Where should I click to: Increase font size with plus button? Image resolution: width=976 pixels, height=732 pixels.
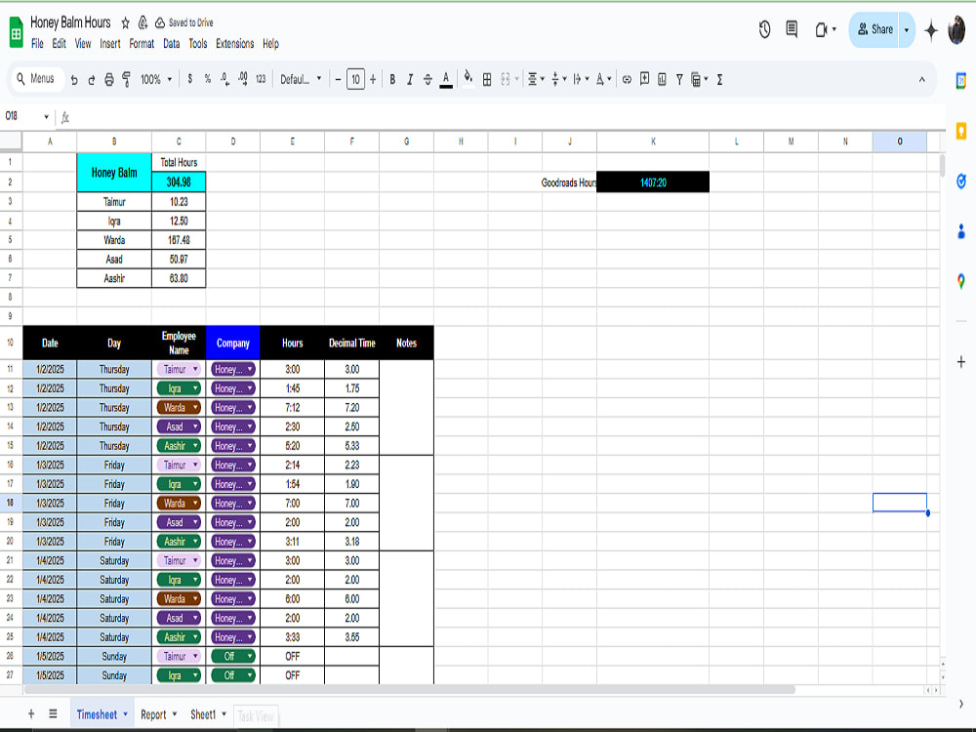pos(373,79)
